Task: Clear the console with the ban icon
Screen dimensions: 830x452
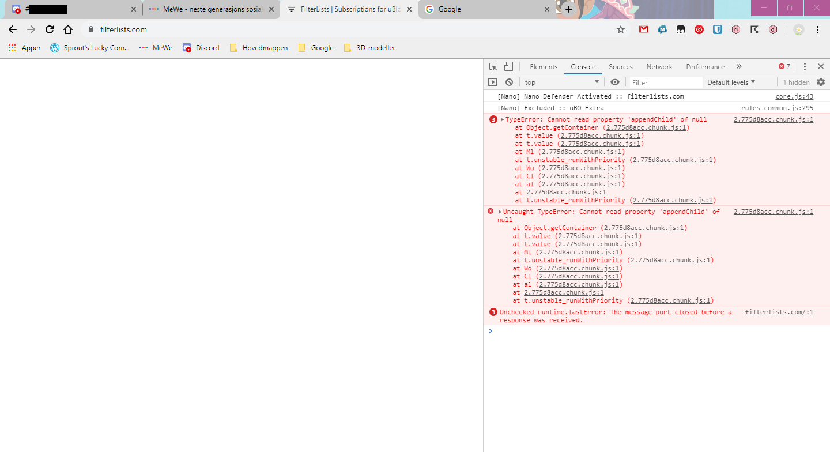Action: [509, 82]
